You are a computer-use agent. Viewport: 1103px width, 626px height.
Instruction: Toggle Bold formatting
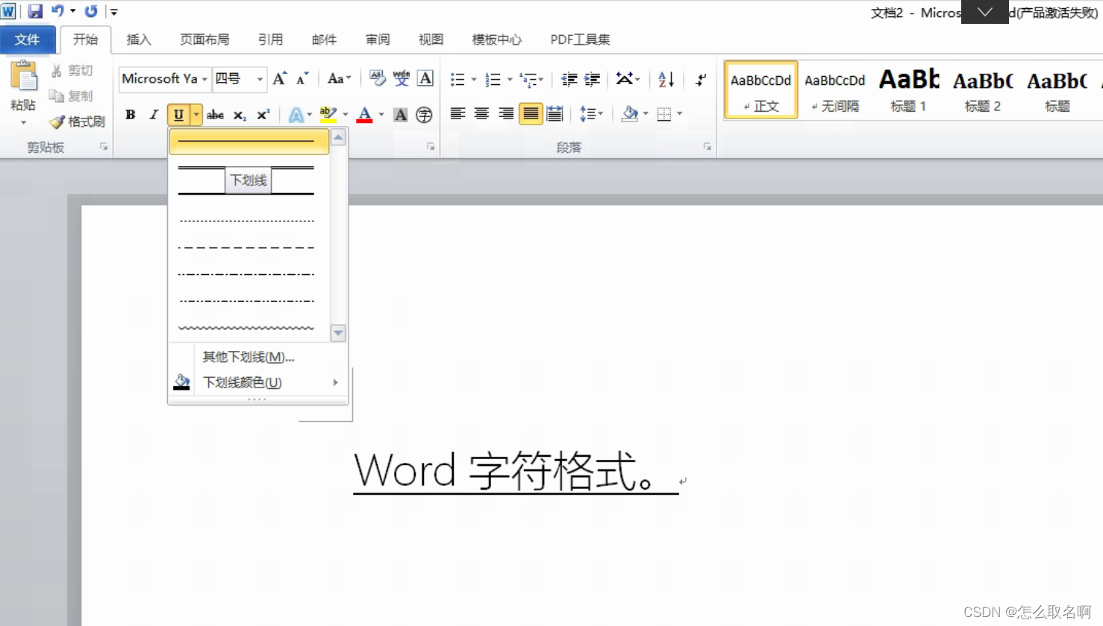tap(131, 115)
